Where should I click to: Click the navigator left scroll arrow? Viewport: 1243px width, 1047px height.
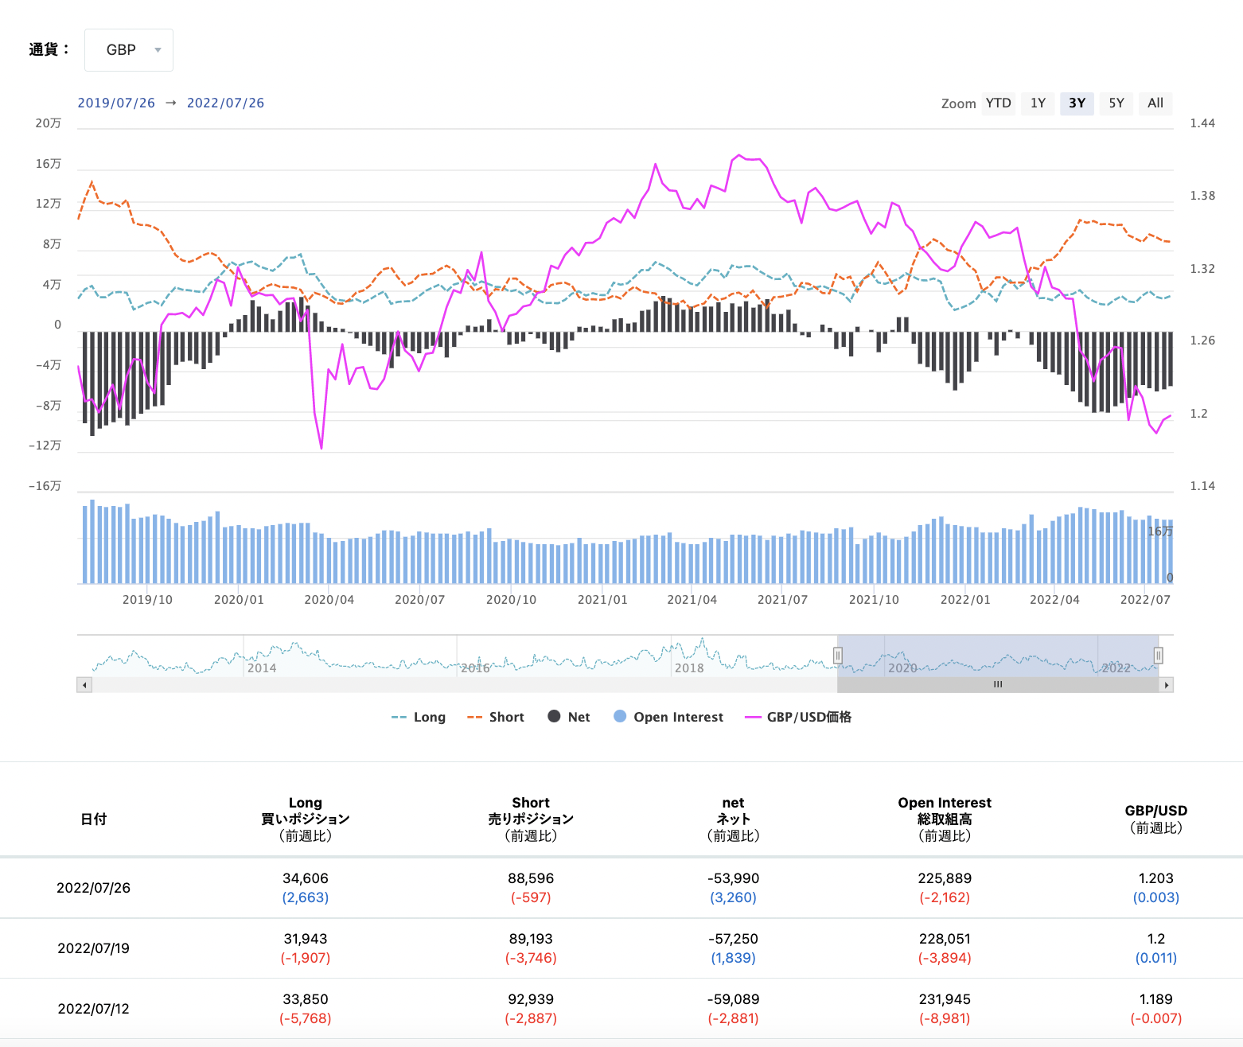point(84,685)
